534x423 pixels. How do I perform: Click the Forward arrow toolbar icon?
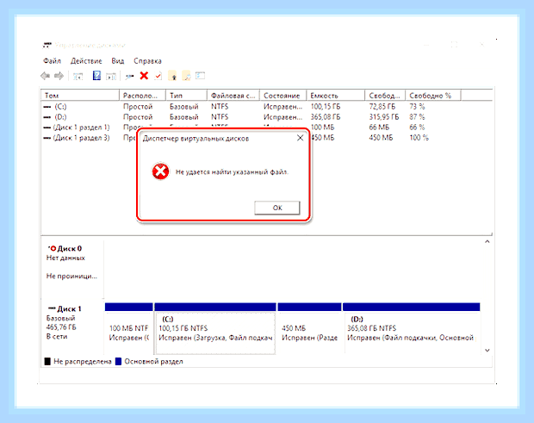click(59, 76)
